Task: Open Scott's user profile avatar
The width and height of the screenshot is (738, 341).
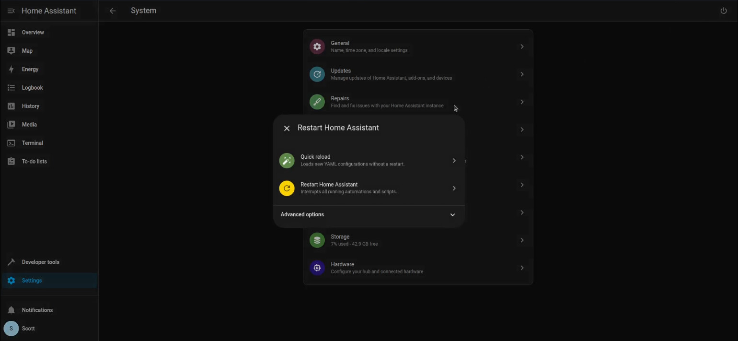Action: pos(11,329)
